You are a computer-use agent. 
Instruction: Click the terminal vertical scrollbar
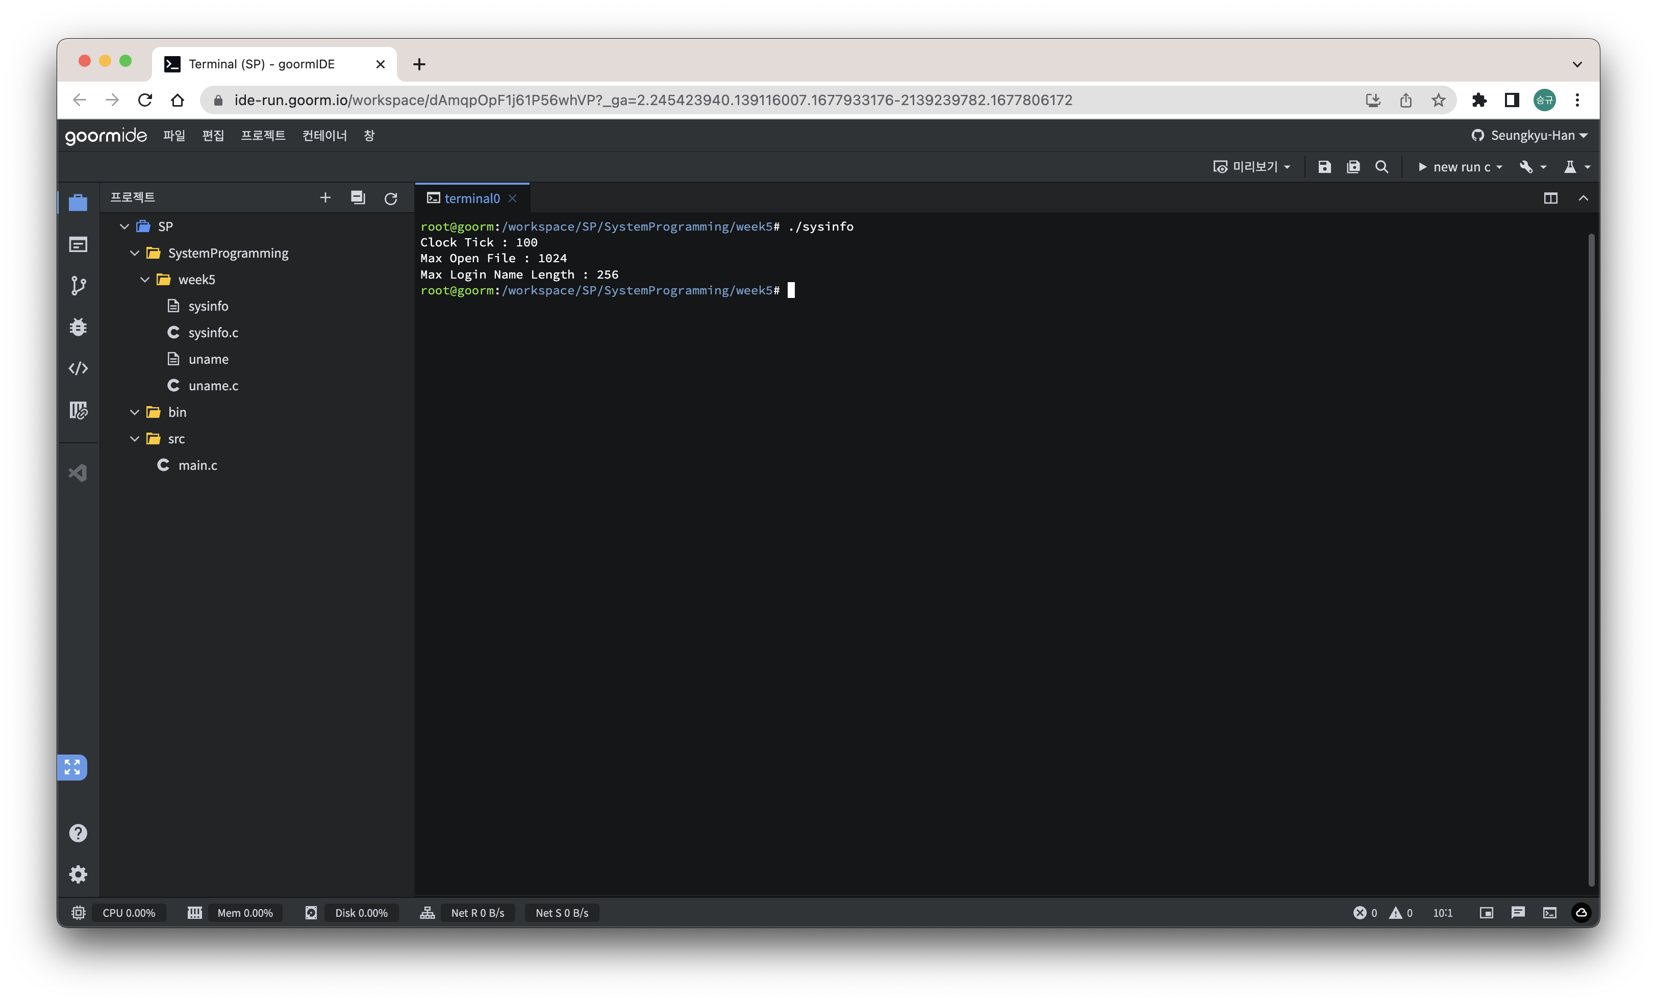click(x=1591, y=558)
